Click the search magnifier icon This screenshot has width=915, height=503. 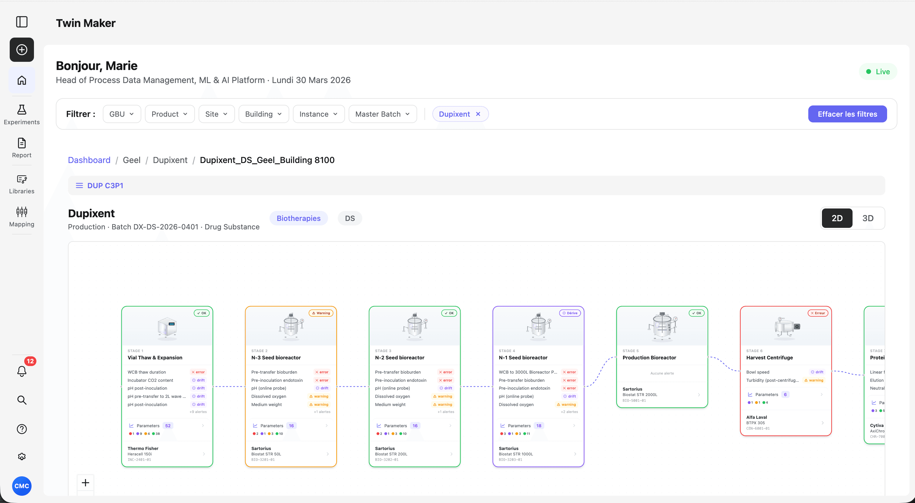coord(22,400)
